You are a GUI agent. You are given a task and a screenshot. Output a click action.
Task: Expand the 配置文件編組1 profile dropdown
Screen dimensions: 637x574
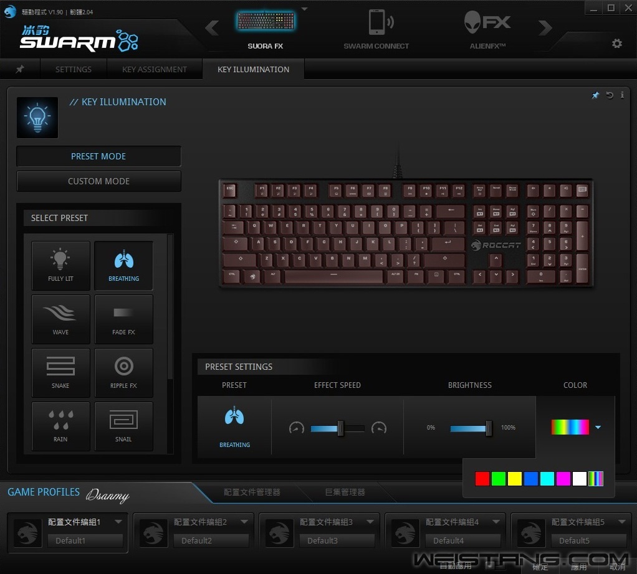pyautogui.click(x=118, y=522)
